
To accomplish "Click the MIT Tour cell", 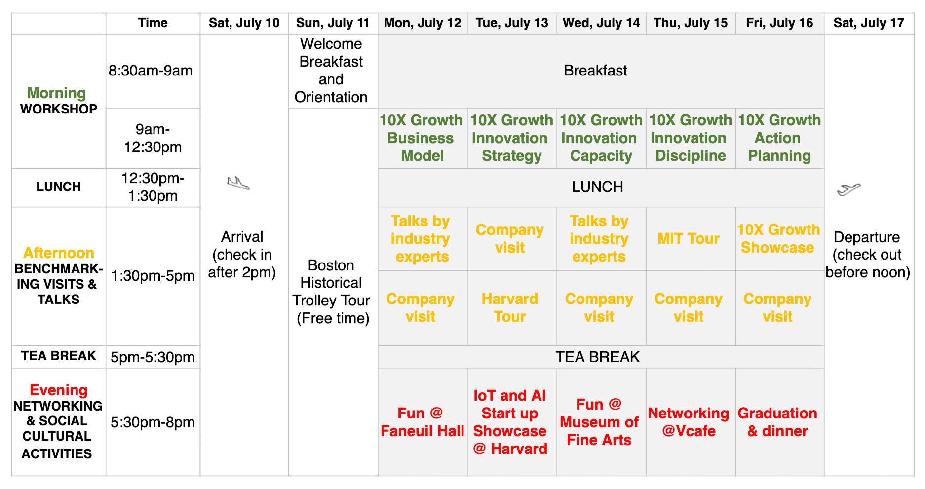I will (x=691, y=239).
